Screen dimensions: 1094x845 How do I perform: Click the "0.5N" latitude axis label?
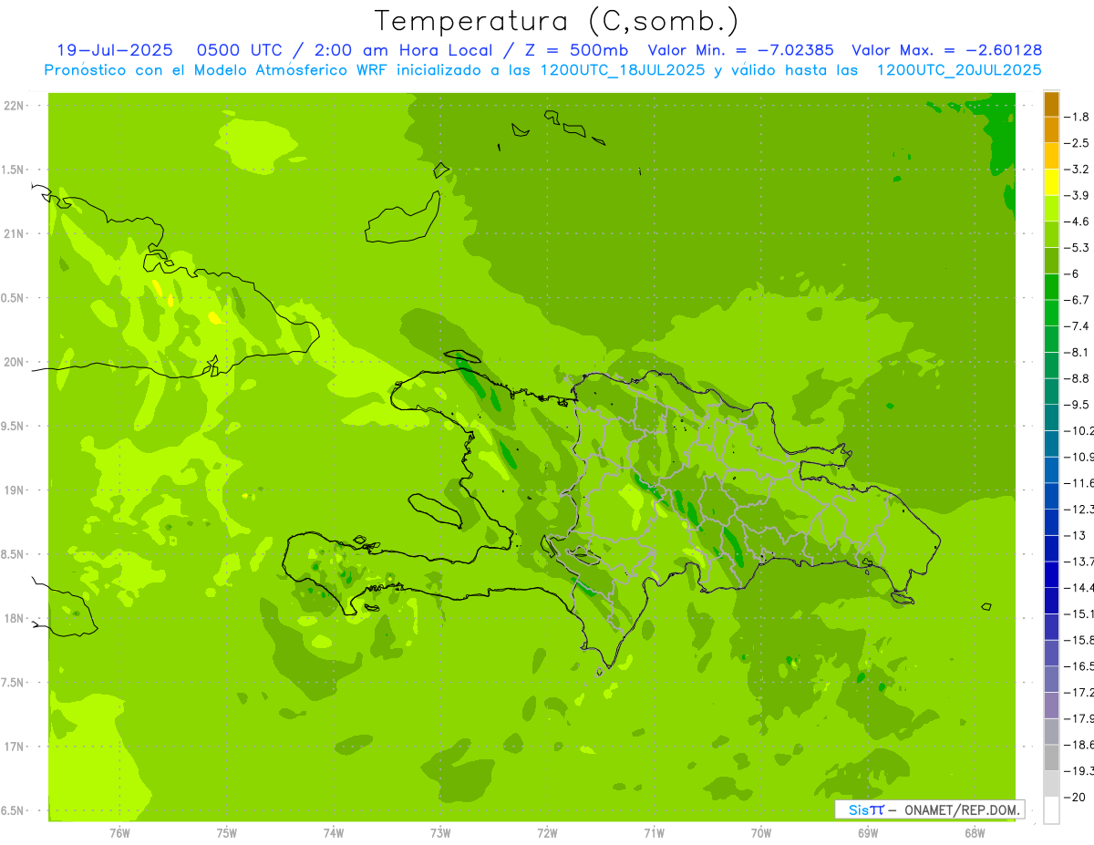pyautogui.click(x=13, y=298)
